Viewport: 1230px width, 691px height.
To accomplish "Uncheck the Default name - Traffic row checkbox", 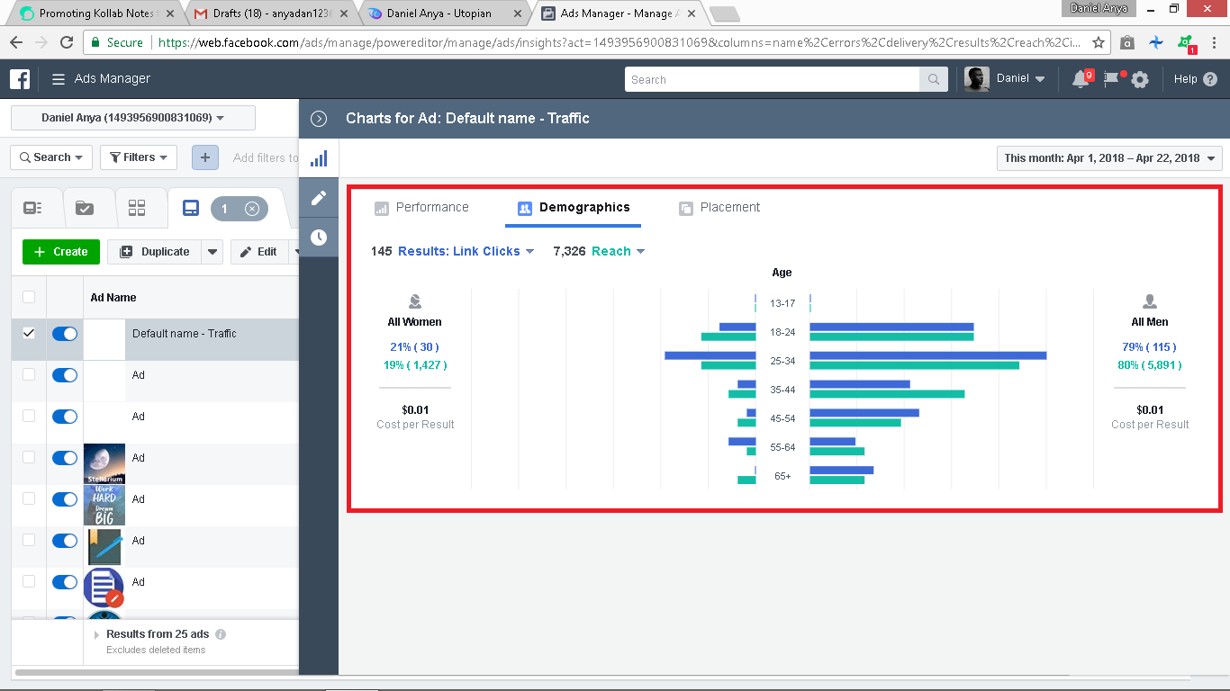I will coord(29,333).
